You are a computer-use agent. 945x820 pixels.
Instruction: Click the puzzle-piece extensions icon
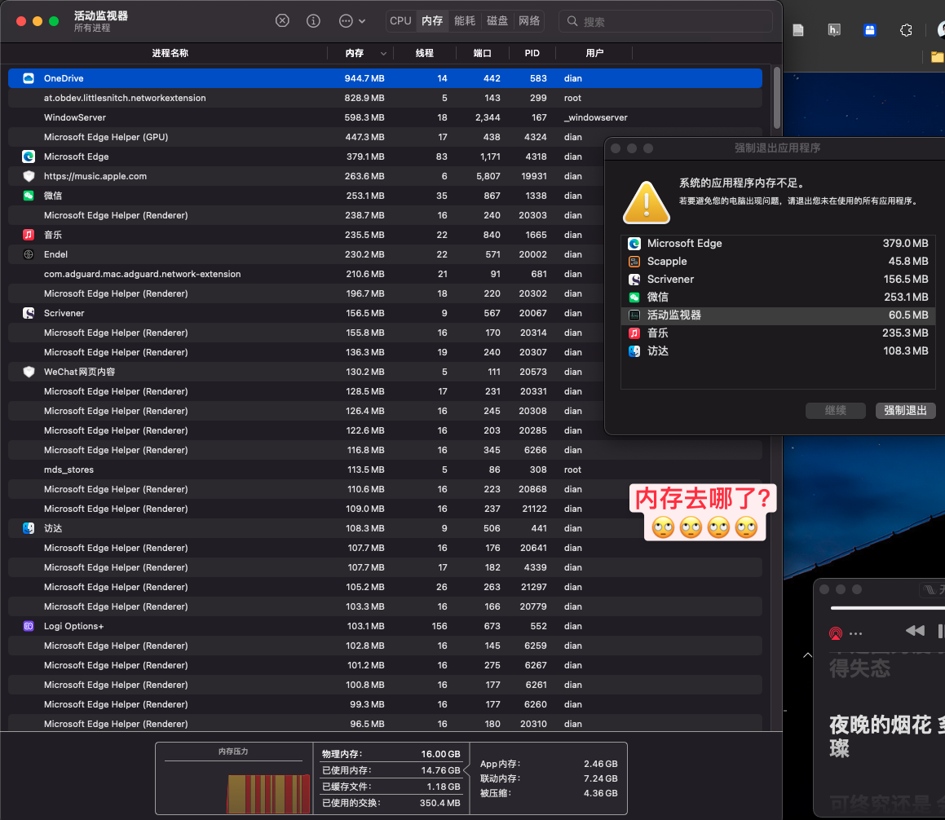905,30
